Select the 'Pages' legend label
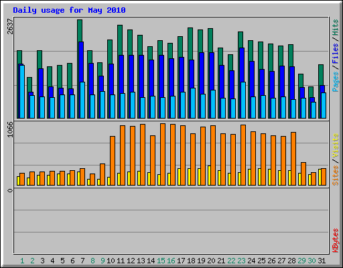343x268 pixels. [x=336, y=82]
